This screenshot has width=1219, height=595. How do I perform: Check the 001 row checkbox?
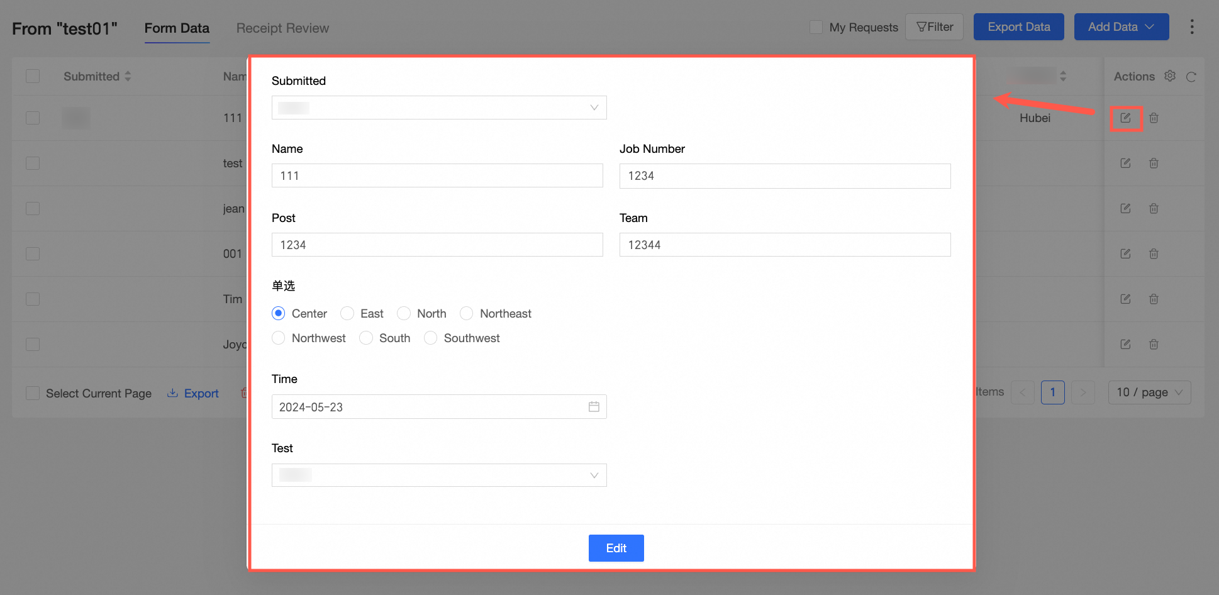click(x=33, y=253)
